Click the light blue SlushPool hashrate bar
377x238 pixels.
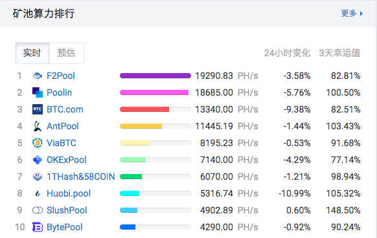pyautogui.click(x=129, y=210)
